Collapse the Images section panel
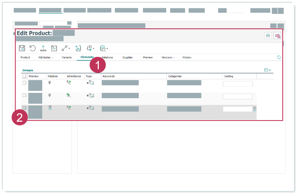The image size is (298, 195). [270, 70]
